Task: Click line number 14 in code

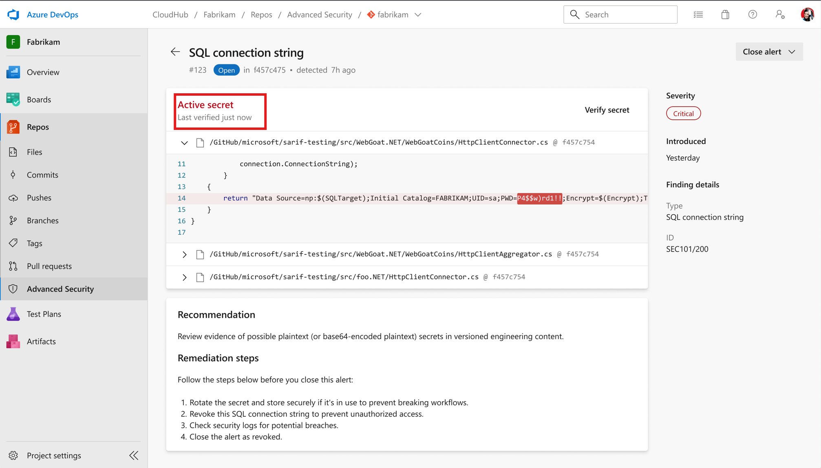Action: [181, 198]
